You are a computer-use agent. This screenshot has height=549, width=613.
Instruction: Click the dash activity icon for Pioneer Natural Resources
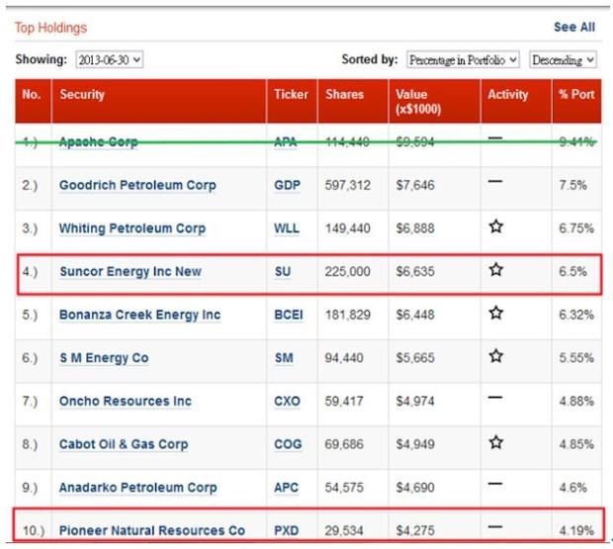[x=495, y=527]
